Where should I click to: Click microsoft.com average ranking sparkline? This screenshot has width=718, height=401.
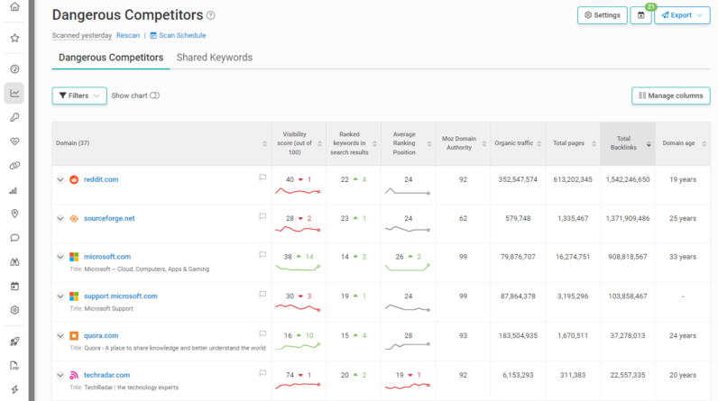coord(408,268)
